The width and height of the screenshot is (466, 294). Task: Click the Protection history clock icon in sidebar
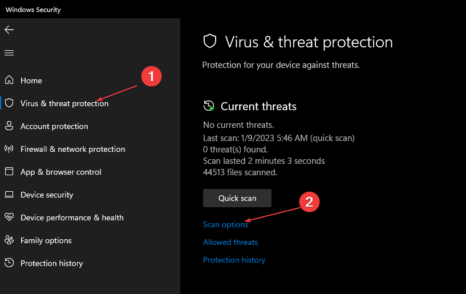click(x=9, y=263)
